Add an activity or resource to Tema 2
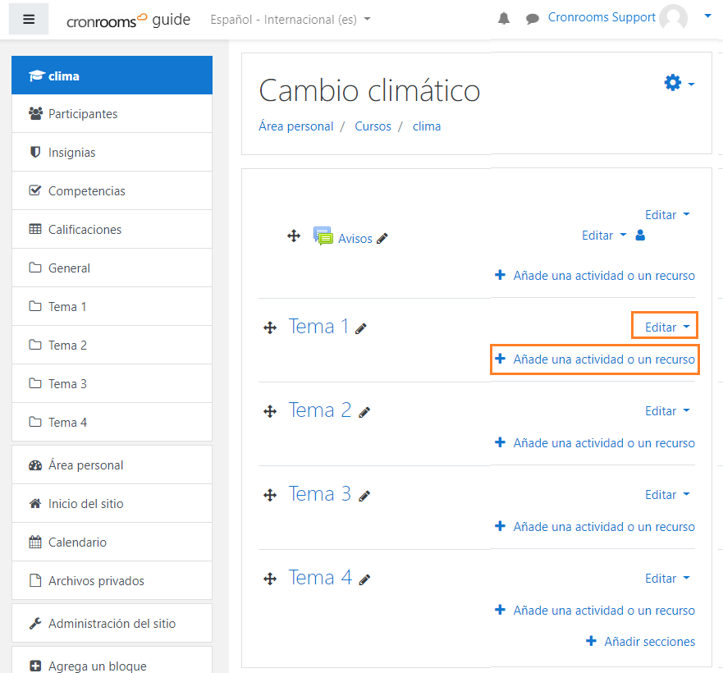Image resolution: width=723 pixels, height=673 pixels. (595, 443)
